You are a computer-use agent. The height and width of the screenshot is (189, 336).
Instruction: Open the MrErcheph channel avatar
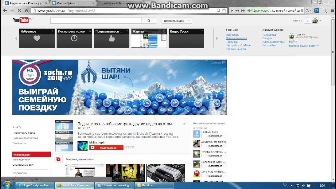click(82, 146)
